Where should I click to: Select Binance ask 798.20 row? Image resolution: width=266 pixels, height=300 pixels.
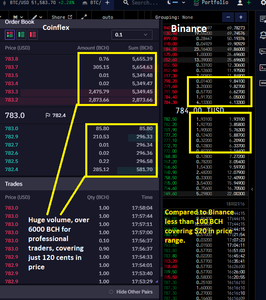(x=205, y=81)
